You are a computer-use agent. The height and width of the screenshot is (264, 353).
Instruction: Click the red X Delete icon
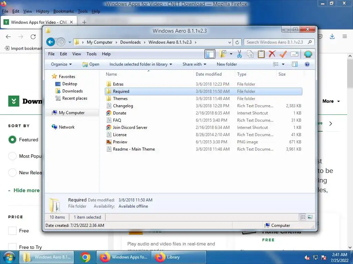tap(272, 54)
